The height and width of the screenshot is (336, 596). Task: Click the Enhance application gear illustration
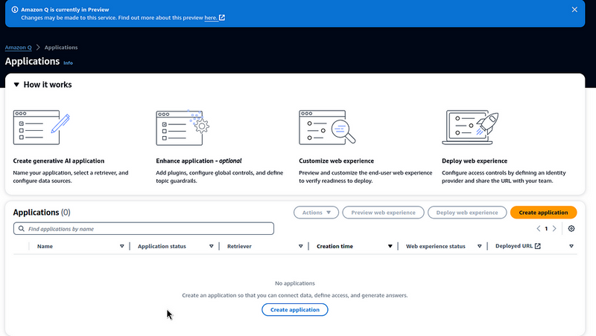pos(183,127)
